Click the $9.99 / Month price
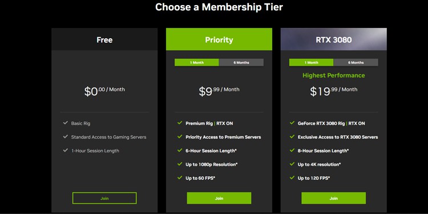Image resolution: width=428 pixels, height=214 pixels. click(x=219, y=91)
